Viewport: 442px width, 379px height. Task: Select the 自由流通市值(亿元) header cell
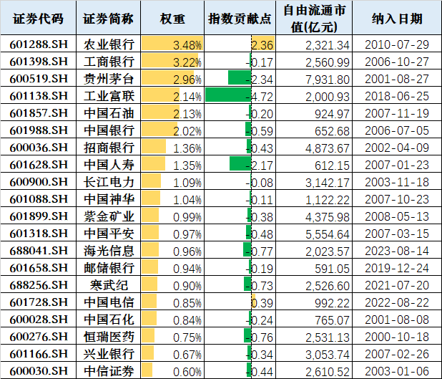(x=314, y=18)
